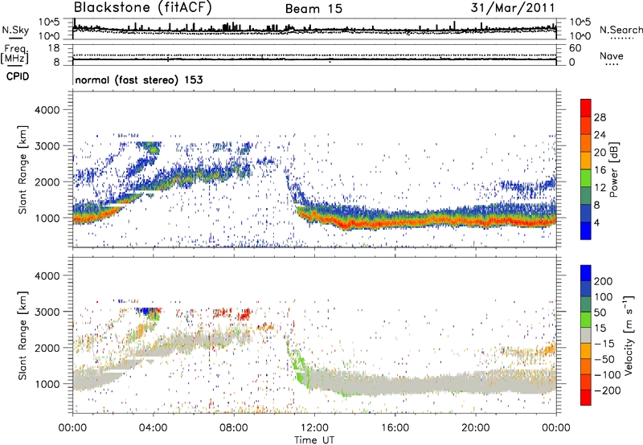The height and width of the screenshot is (445, 643).
Task: Click the "Slant Range [km]" label of velocity panel
Action: (x=23, y=336)
